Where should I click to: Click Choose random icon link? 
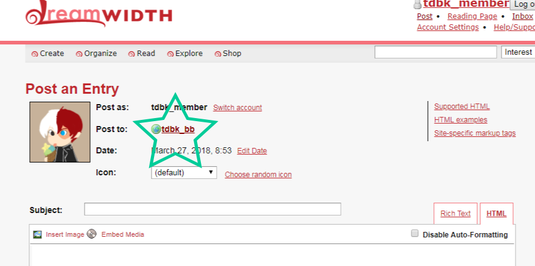click(x=258, y=175)
